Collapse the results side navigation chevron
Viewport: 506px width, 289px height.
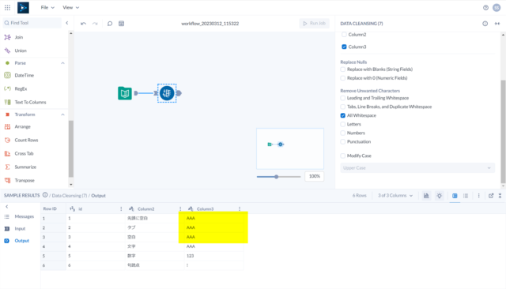[7, 207]
